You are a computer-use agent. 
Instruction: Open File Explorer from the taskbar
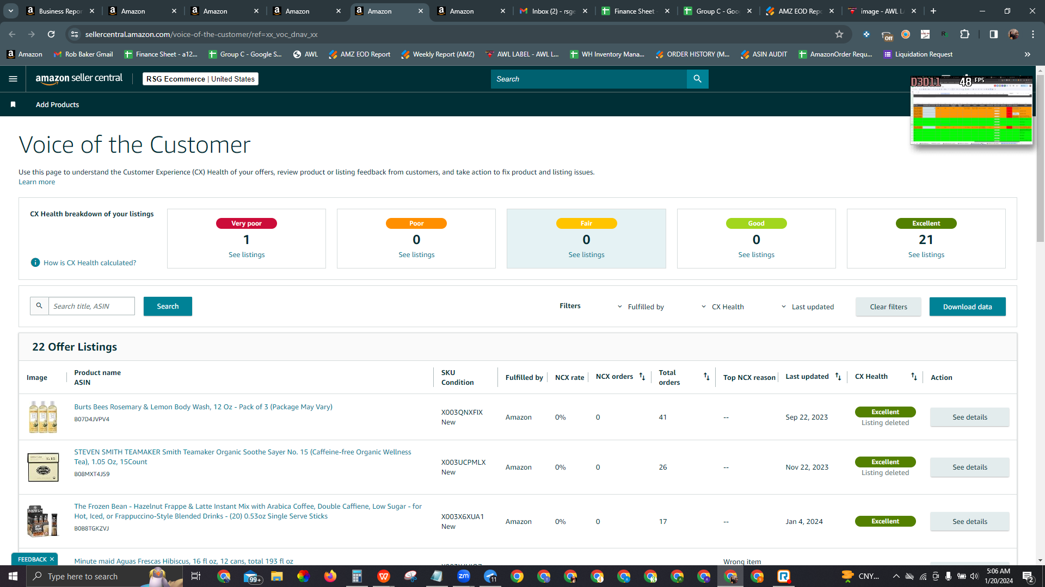277,576
